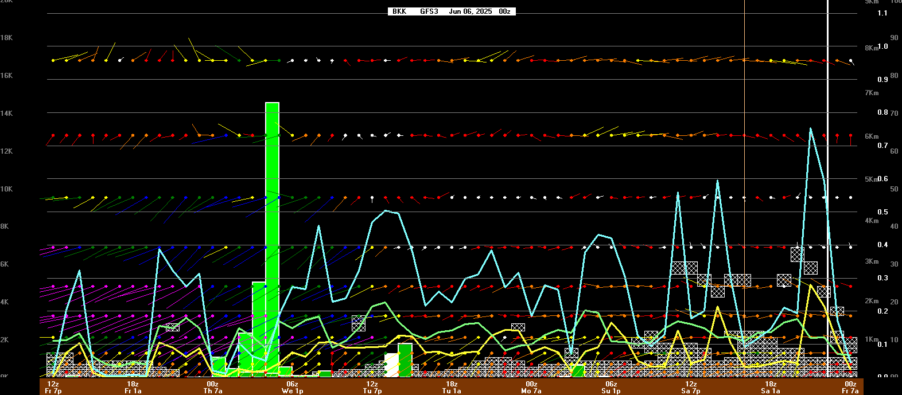Viewport: 902px width, 395px height.
Task: Click the 12z Fr 7p time label
Action: (x=53, y=388)
